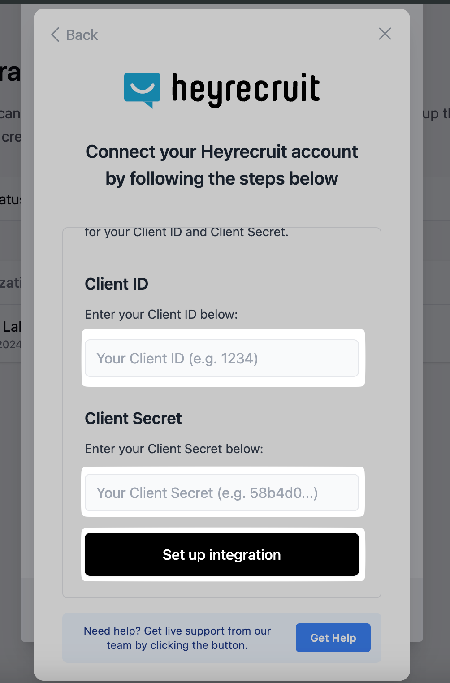Click the "Back" text label
Image resolution: width=450 pixels, height=683 pixels.
point(82,35)
